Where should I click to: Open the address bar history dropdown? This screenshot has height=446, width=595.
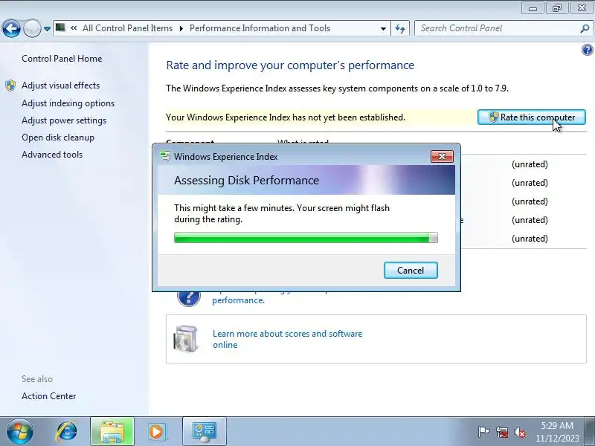coord(383,28)
